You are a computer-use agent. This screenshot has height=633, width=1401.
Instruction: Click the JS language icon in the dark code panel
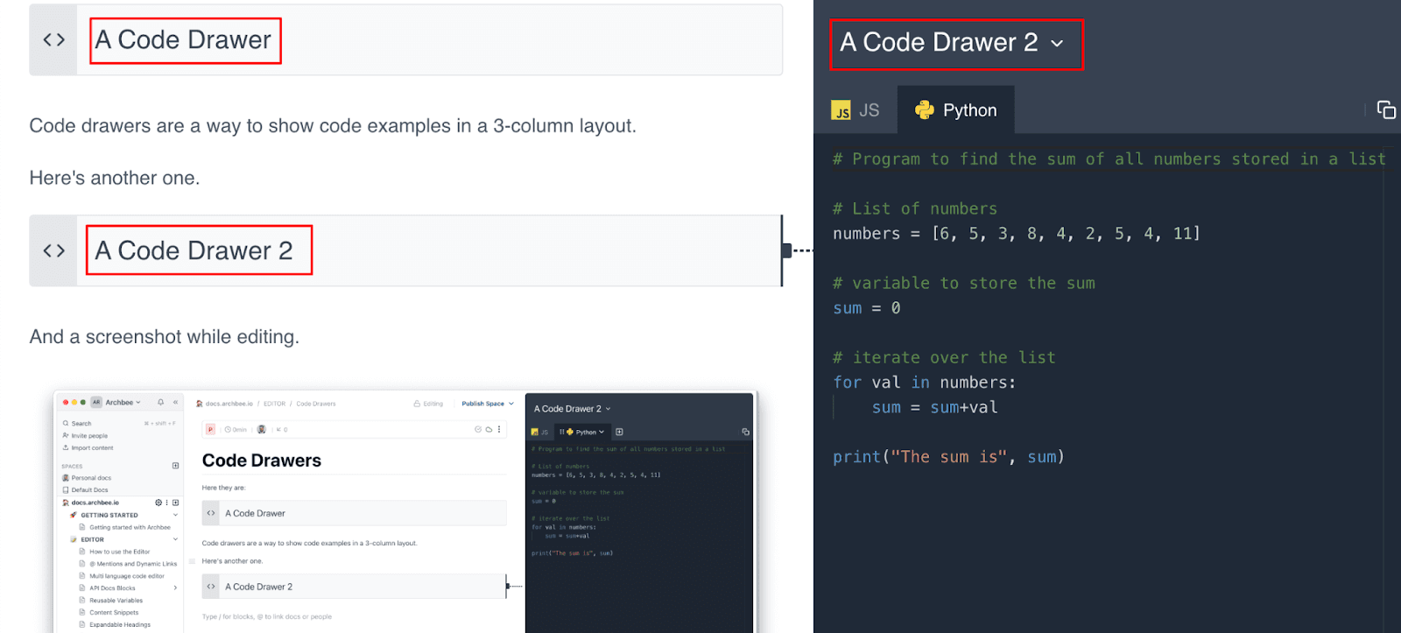(x=841, y=110)
